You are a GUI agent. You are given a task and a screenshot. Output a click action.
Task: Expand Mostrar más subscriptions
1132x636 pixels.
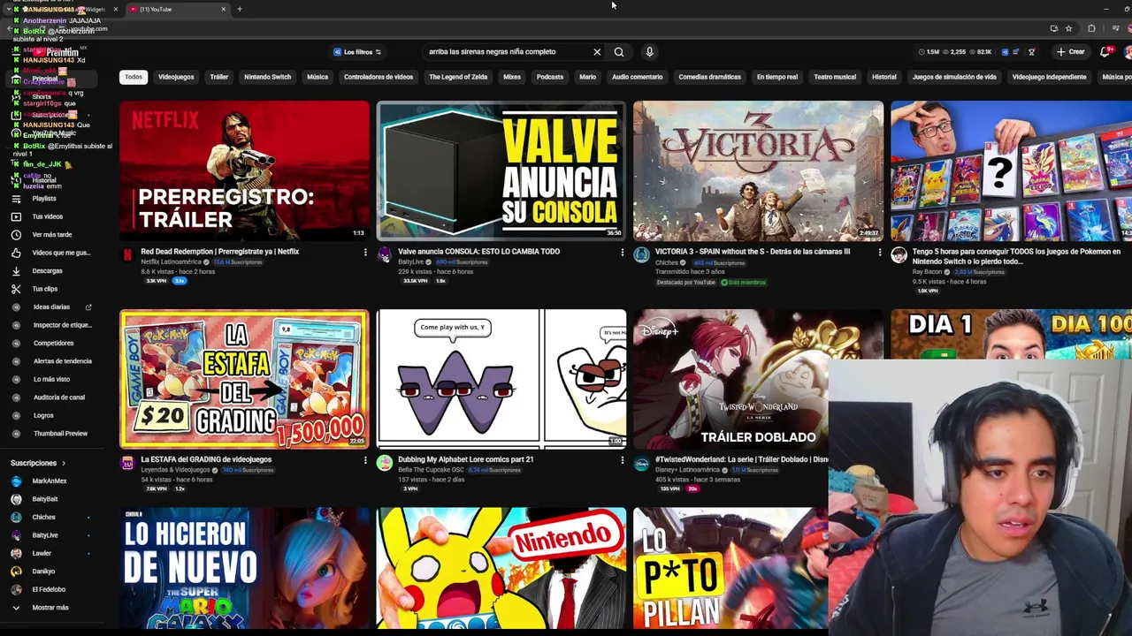pyautogui.click(x=50, y=608)
